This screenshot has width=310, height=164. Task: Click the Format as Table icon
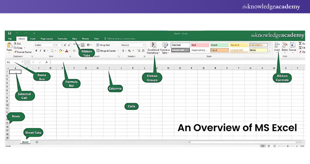click(x=165, y=45)
